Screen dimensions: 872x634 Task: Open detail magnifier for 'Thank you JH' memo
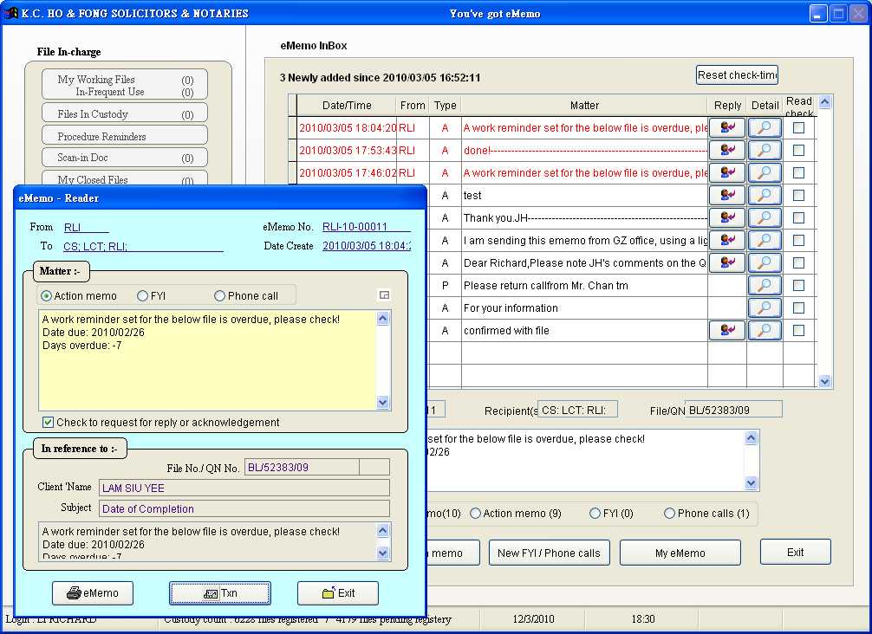point(764,217)
